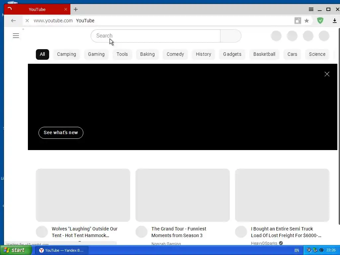Select the Tools filter chip
This screenshot has height=255, width=340.
click(x=122, y=54)
